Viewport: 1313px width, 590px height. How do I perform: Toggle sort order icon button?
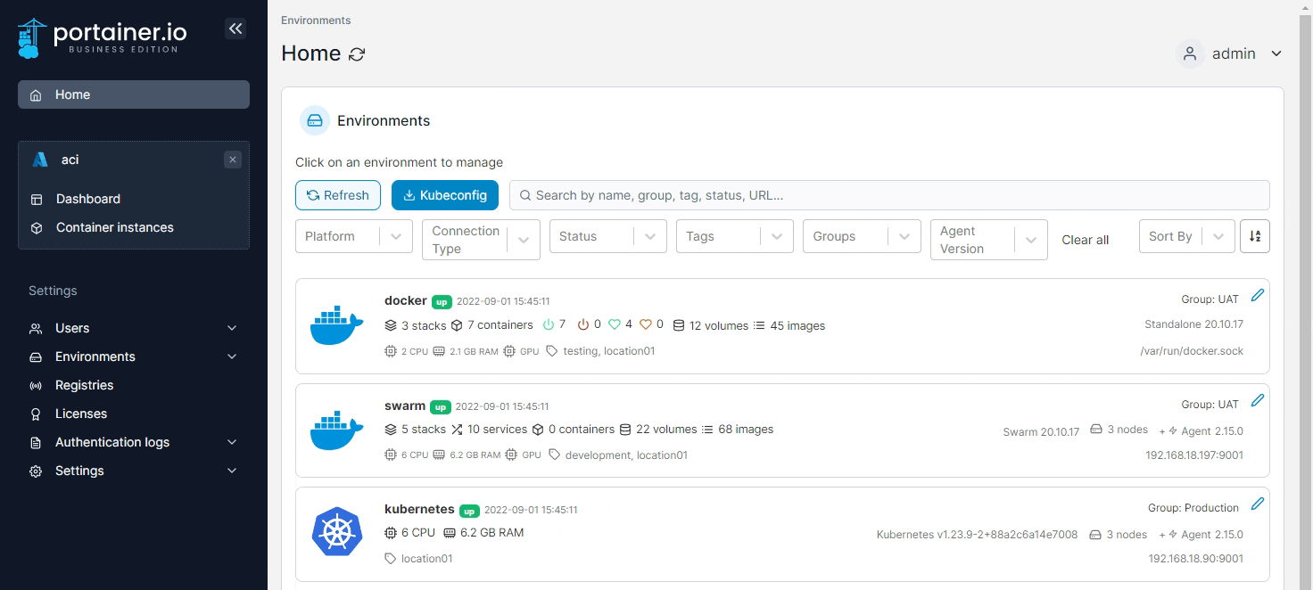point(1255,236)
